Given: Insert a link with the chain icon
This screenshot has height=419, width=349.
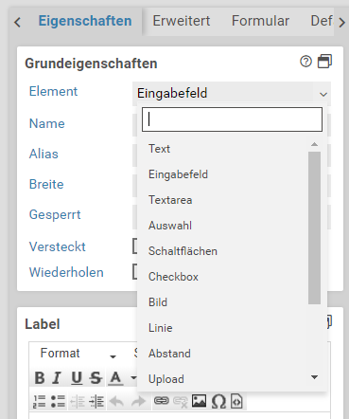Looking at the screenshot, I should coord(161,401).
